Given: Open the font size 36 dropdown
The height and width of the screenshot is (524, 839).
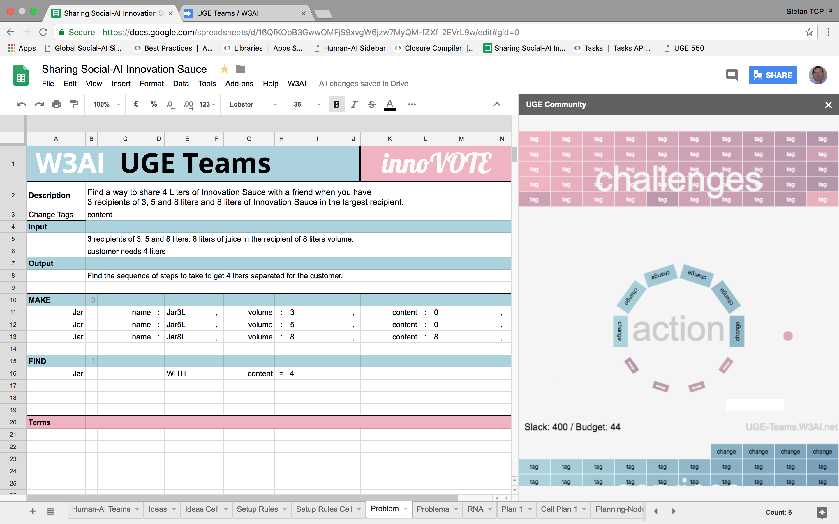Looking at the screenshot, I should pyautogui.click(x=306, y=104).
